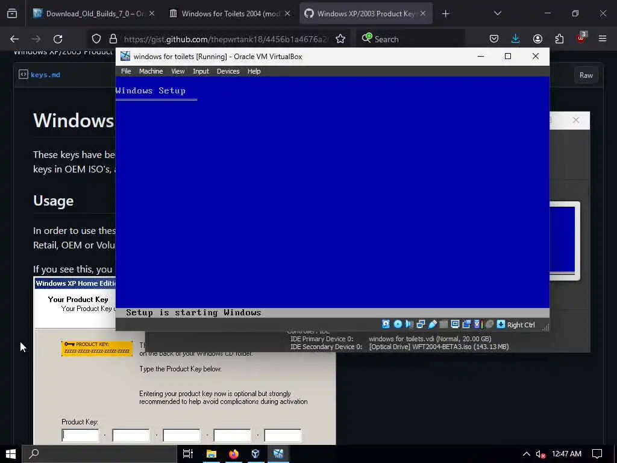Open VirtualBox Manager from the taskbar
Image resolution: width=617 pixels, height=463 pixels.
[255, 454]
